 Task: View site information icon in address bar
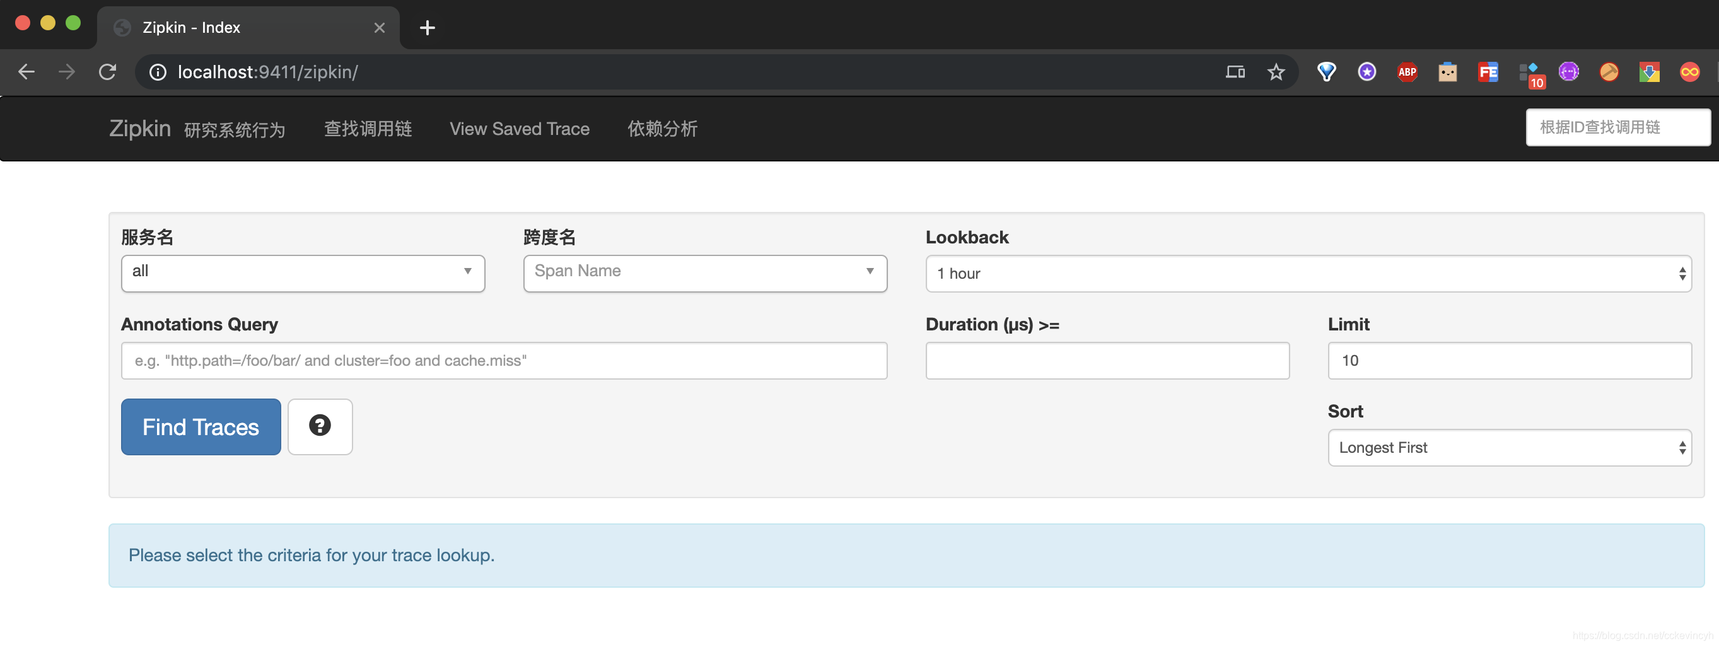coord(158,72)
